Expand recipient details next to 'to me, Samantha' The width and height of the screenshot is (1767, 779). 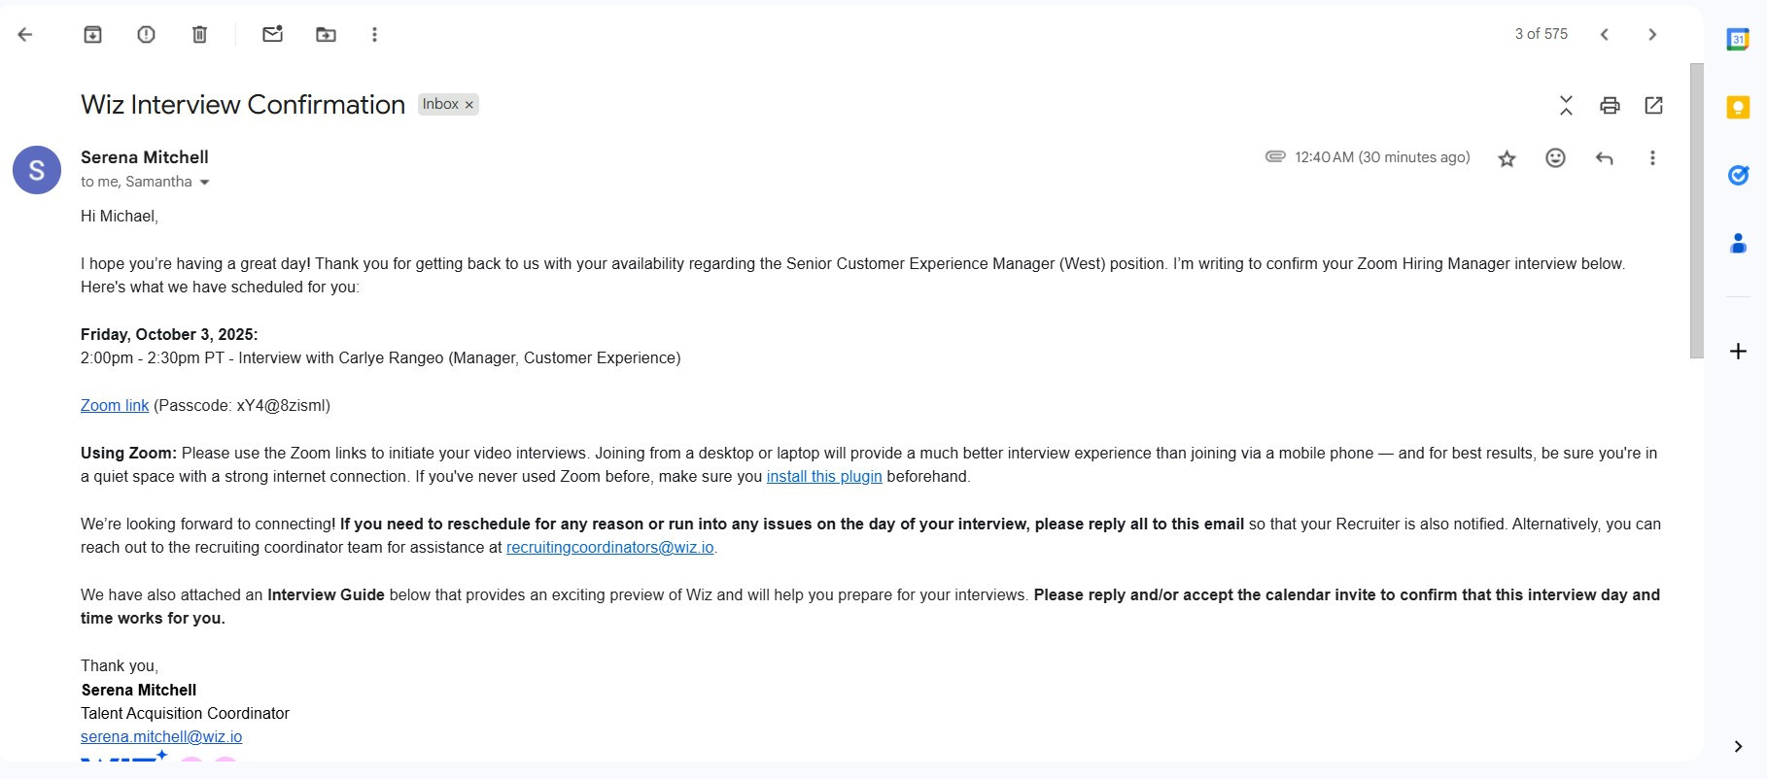point(204,183)
